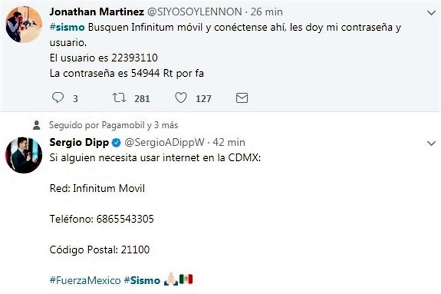This screenshot has height=294, width=441.
Task: Click the #sismo hashtag in Jonathan's tweet
Action: coord(67,27)
